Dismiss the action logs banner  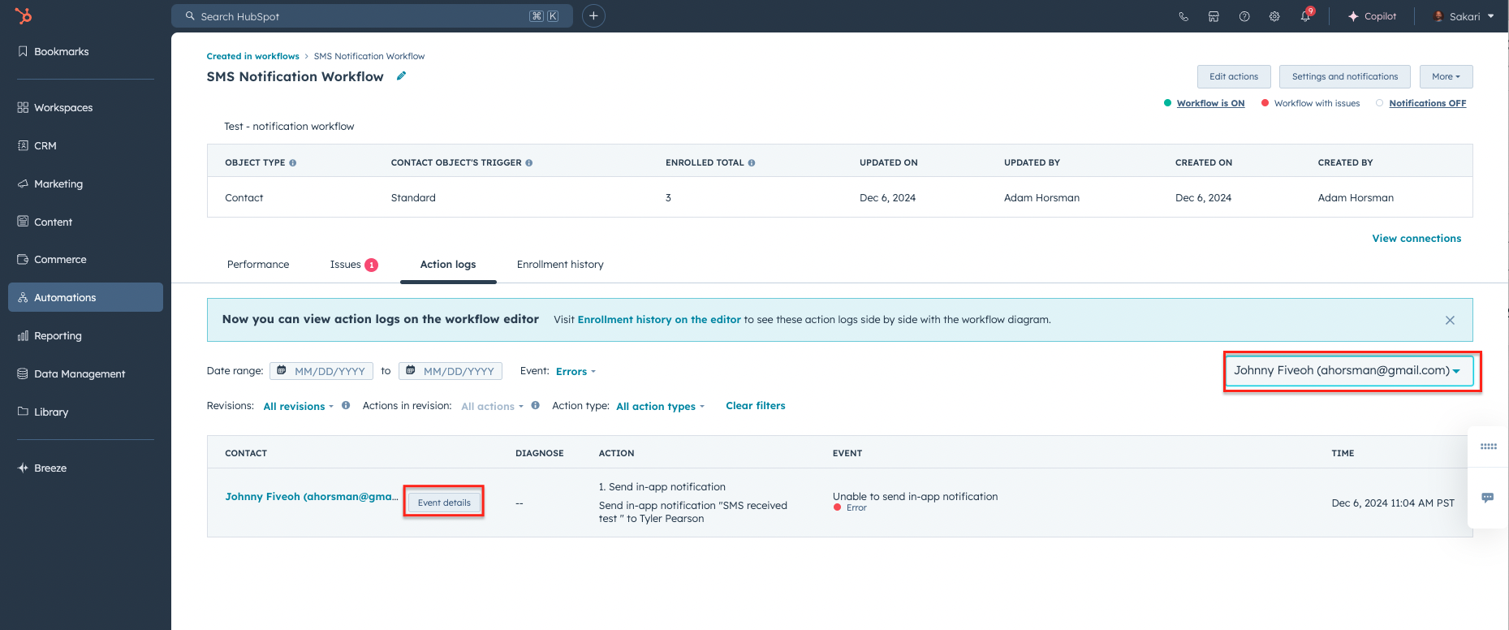pyautogui.click(x=1450, y=320)
